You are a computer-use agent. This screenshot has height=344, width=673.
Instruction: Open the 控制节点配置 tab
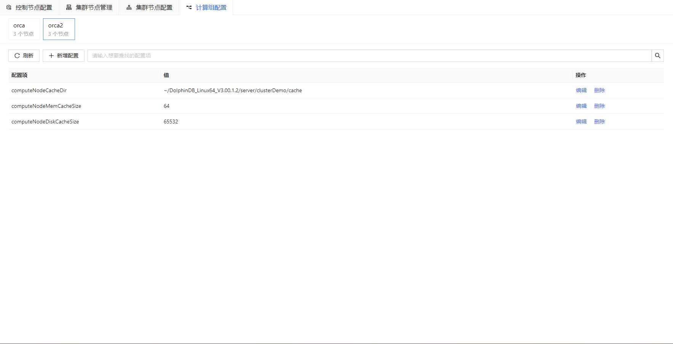pyautogui.click(x=33, y=8)
